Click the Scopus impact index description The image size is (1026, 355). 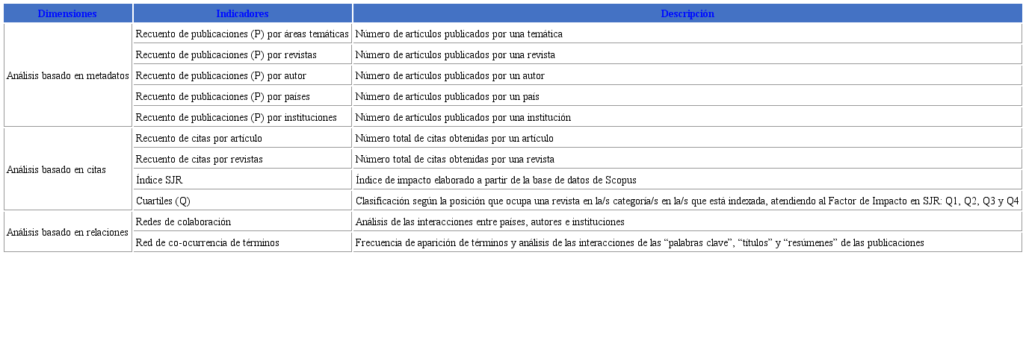tap(495, 180)
